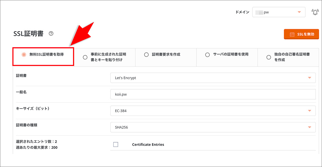Select the 無料SSL証明書を取得 radio button
This screenshot has height=167, width=322.
coord(24,55)
